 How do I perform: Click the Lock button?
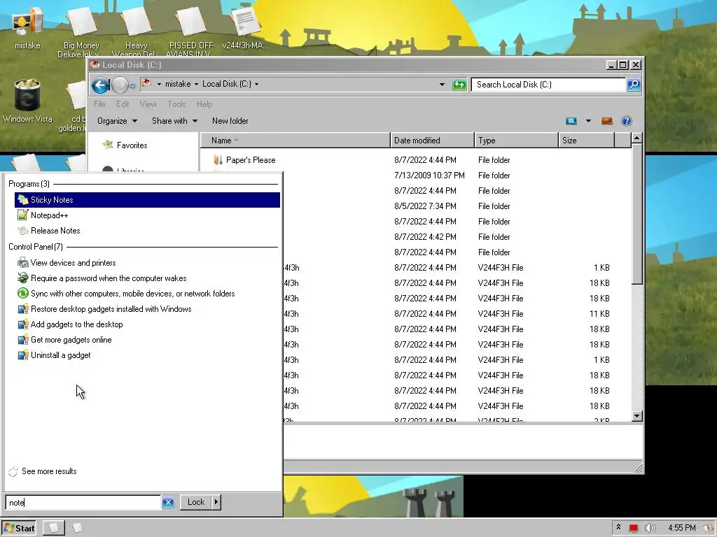click(196, 502)
